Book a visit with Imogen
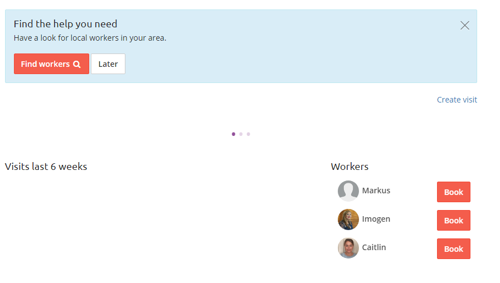Screen dimensions: 500x283 tap(453, 220)
